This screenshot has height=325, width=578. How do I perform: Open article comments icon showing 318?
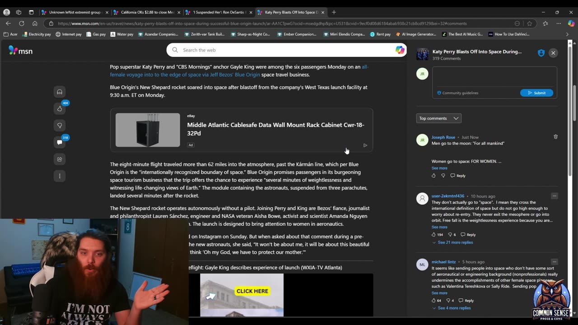(x=60, y=142)
